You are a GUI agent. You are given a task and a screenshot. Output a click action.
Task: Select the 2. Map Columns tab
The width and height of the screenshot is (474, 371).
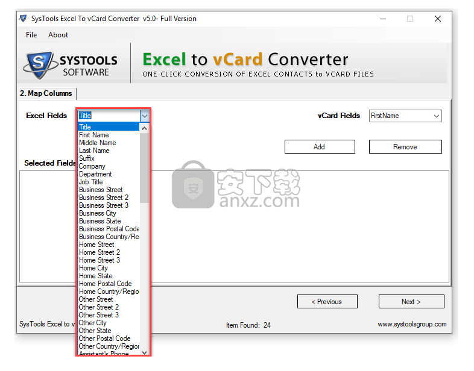tap(47, 93)
